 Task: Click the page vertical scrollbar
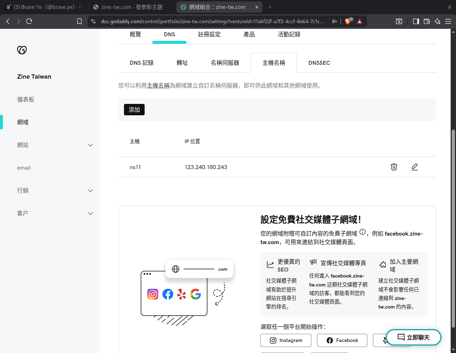(x=453, y=228)
